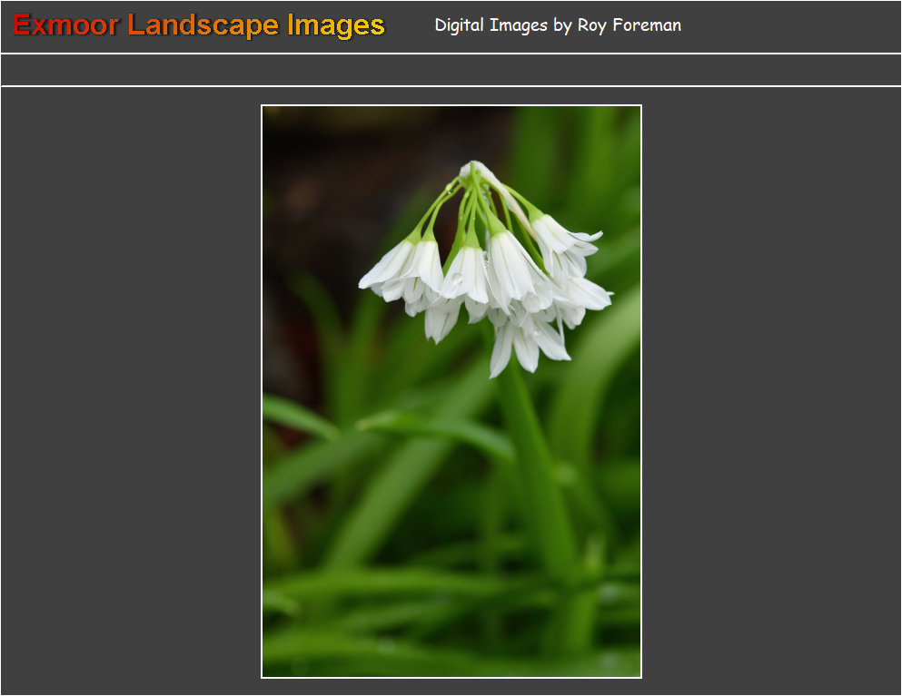
Task: Click the leftmost white bell-shaped flower
Action: pos(389,266)
